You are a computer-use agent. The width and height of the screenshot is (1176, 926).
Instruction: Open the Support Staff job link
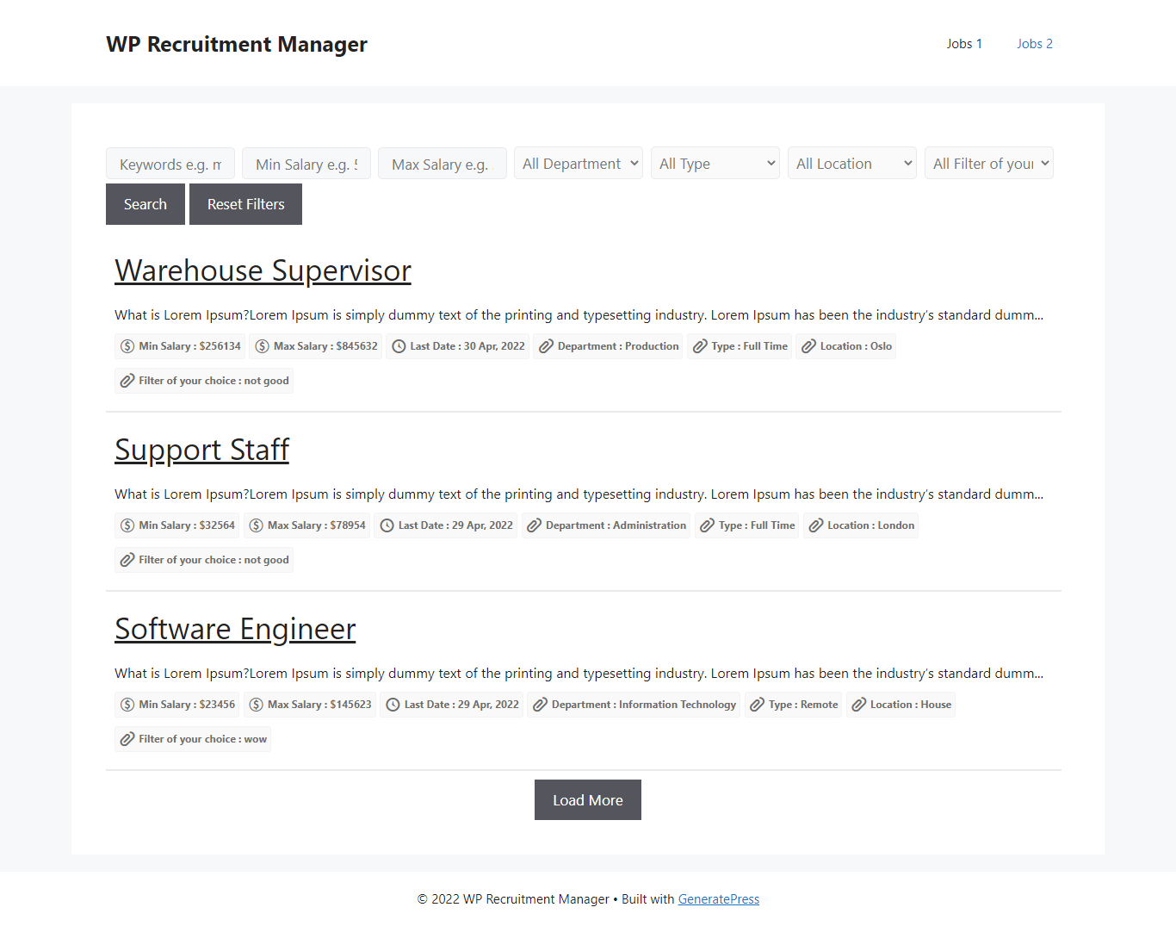(x=201, y=450)
